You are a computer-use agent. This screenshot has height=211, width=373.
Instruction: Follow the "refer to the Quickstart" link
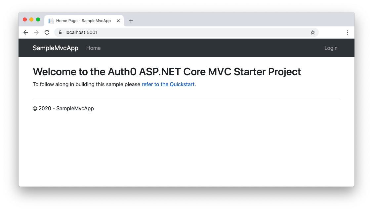[x=168, y=84]
